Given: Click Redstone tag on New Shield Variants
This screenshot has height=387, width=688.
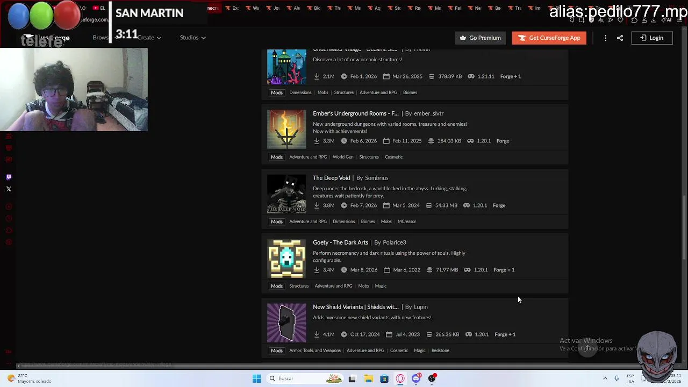Looking at the screenshot, I should tap(440, 350).
